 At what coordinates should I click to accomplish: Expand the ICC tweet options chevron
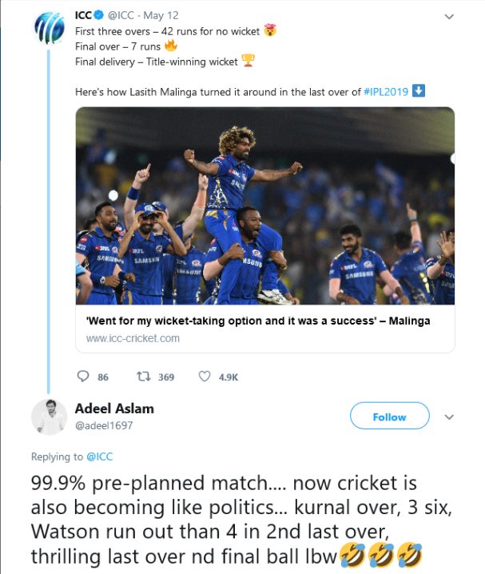[449, 17]
